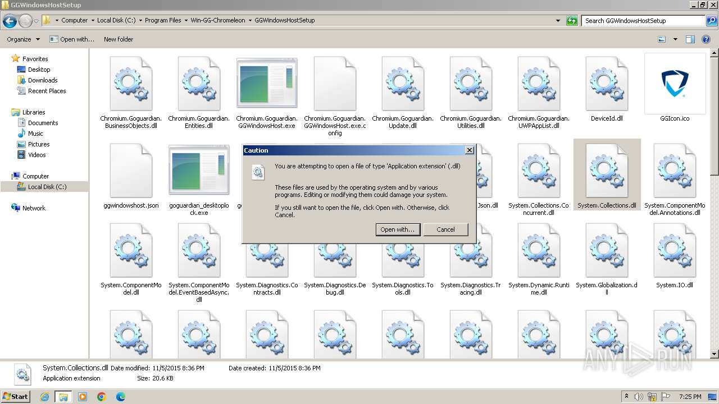Open Downloads in the navigation pane
The height and width of the screenshot is (404, 719).
click(x=43, y=80)
